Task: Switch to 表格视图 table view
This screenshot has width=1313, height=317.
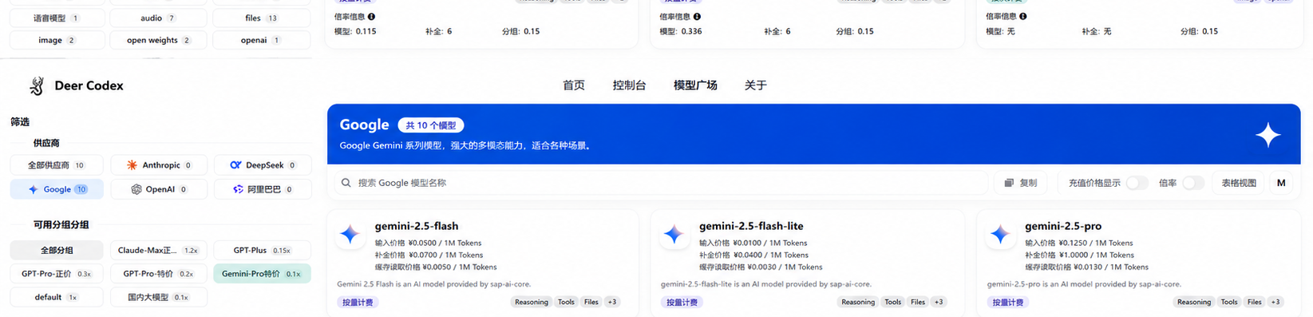Action: [1239, 183]
